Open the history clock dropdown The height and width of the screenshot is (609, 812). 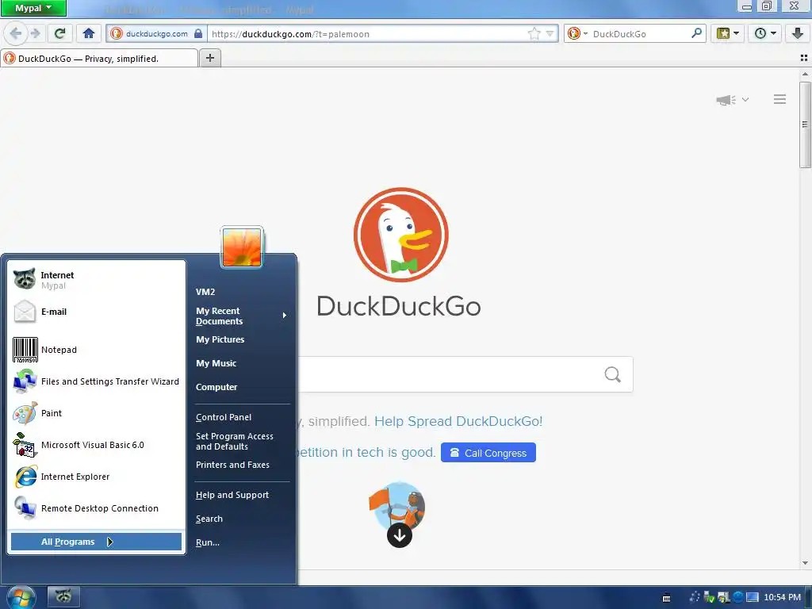pos(765,33)
